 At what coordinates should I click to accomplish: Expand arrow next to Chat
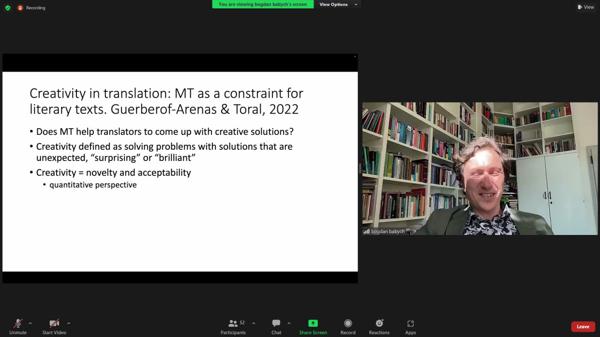click(289, 323)
